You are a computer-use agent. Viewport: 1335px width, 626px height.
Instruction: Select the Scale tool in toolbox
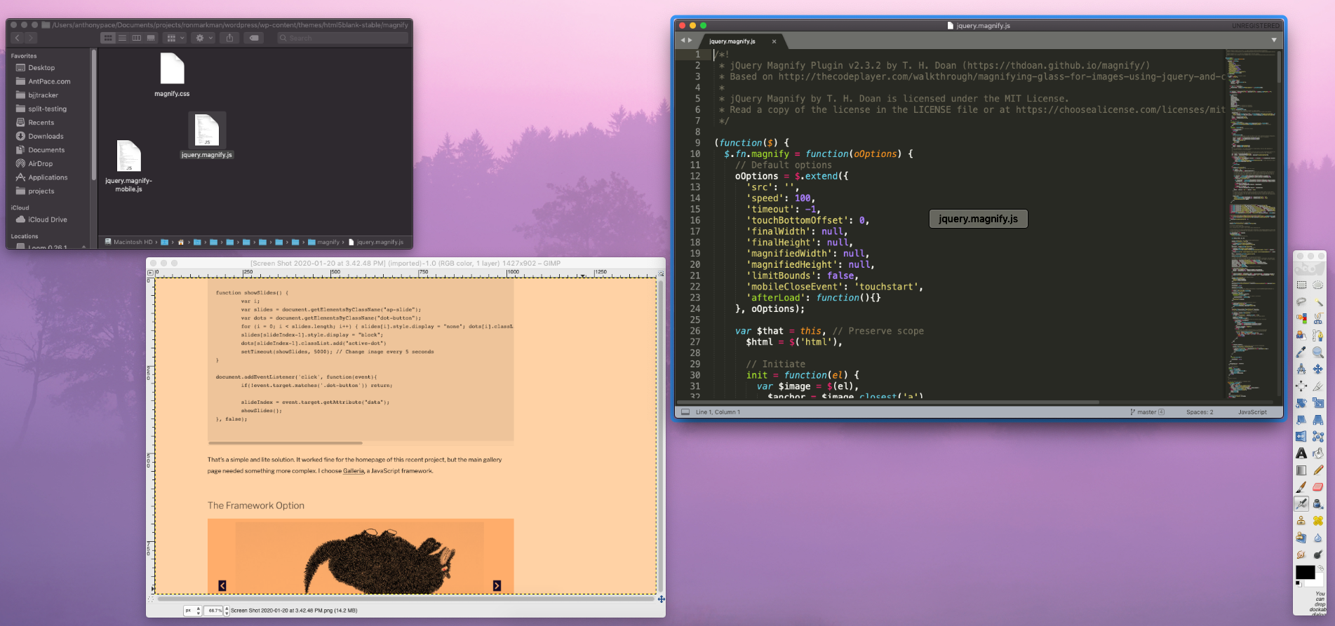(x=1318, y=402)
